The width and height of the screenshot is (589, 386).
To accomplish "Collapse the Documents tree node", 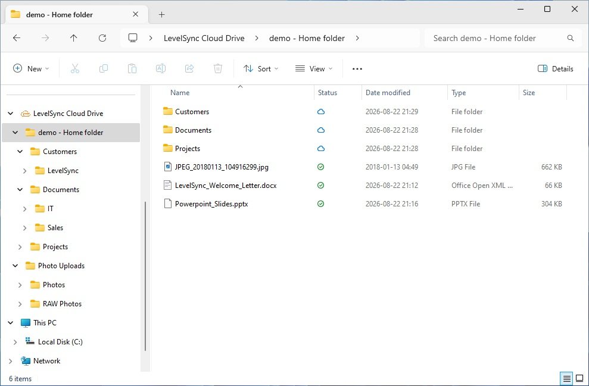I will tap(20, 190).
